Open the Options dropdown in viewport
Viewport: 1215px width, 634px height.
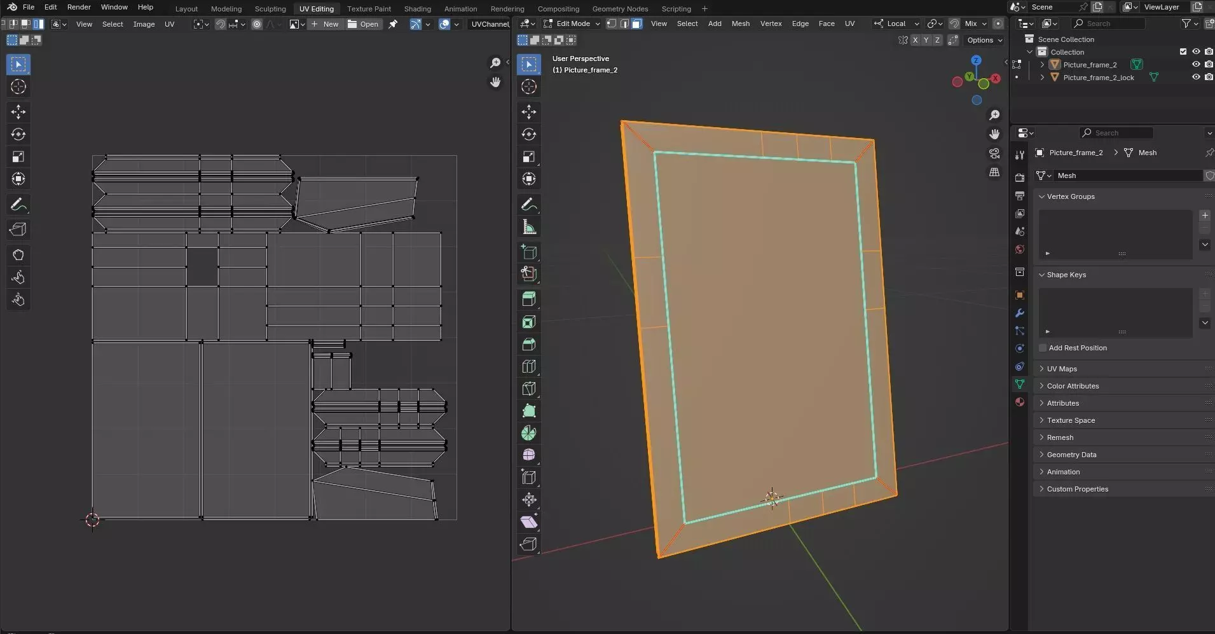click(x=985, y=40)
